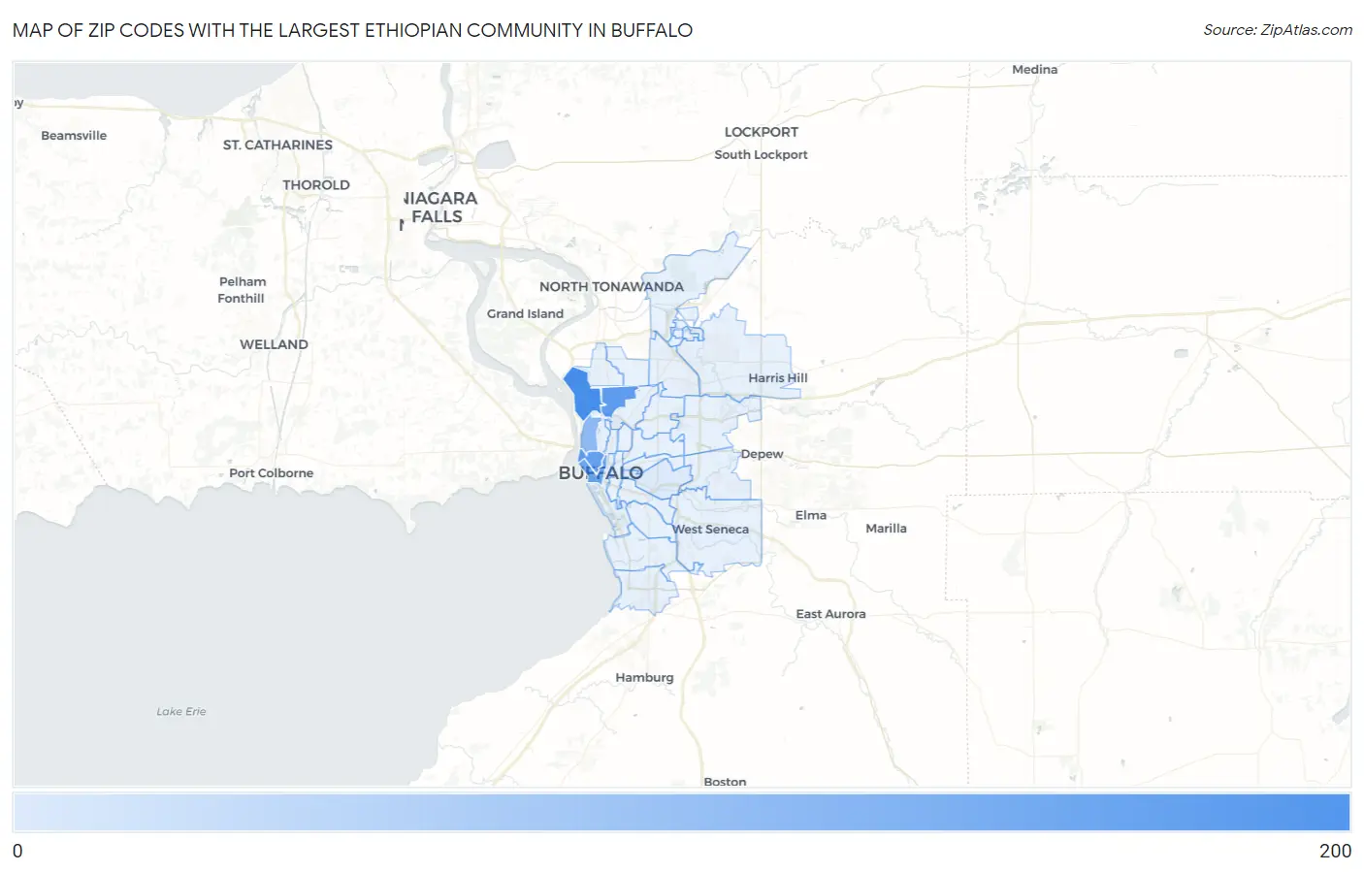Click the legend maximum value 200
The height and width of the screenshot is (872, 1364).
[x=1335, y=851]
